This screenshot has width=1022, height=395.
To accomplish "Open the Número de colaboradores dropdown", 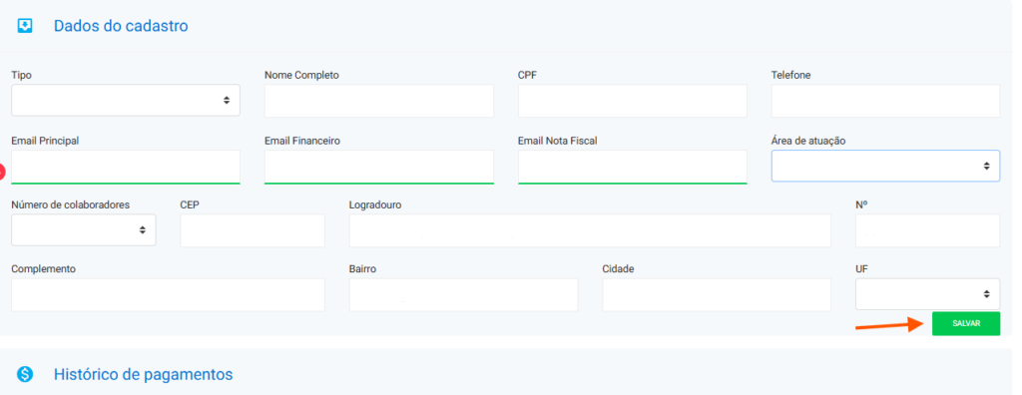I will (84, 230).
